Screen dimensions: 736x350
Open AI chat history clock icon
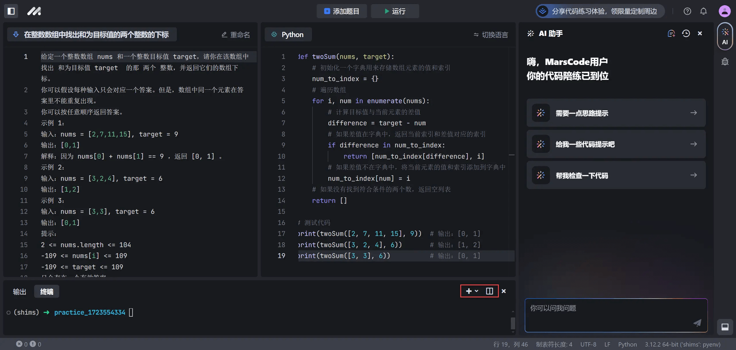point(686,34)
